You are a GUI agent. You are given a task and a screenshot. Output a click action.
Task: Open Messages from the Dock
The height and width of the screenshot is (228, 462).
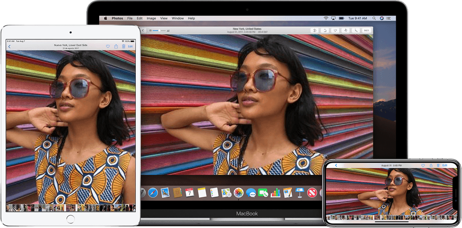[x=251, y=192]
